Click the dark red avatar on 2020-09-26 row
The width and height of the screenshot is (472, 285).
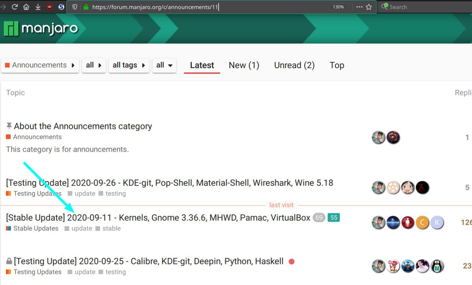(423, 188)
